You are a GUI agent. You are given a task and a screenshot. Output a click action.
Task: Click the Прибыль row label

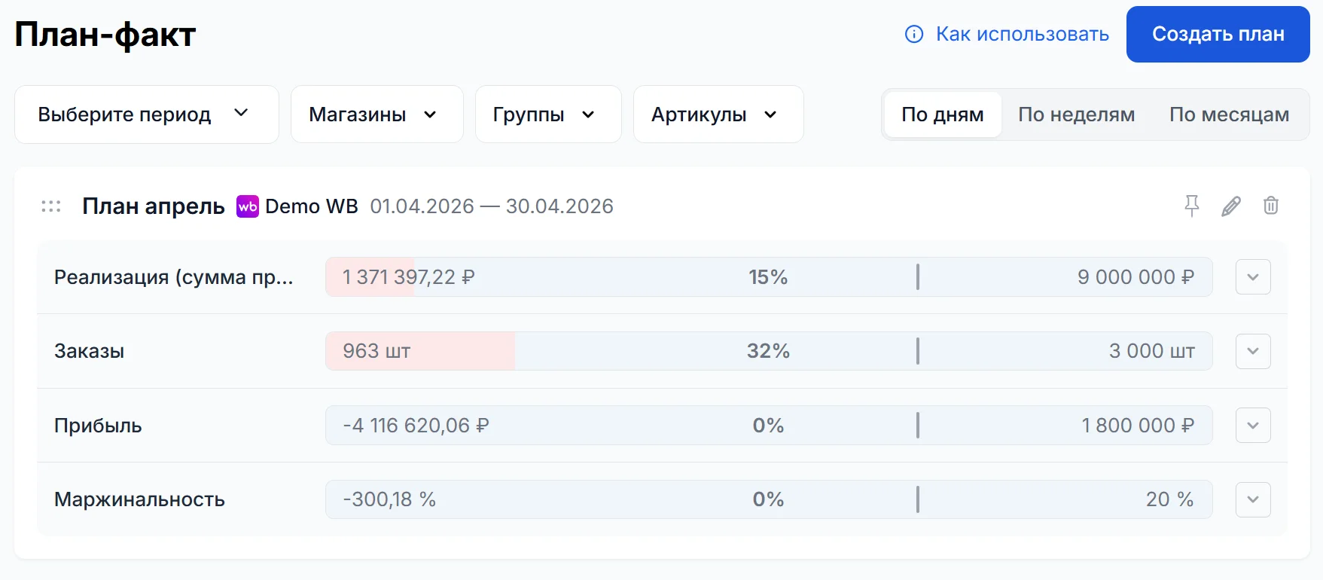pyautogui.click(x=98, y=426)
